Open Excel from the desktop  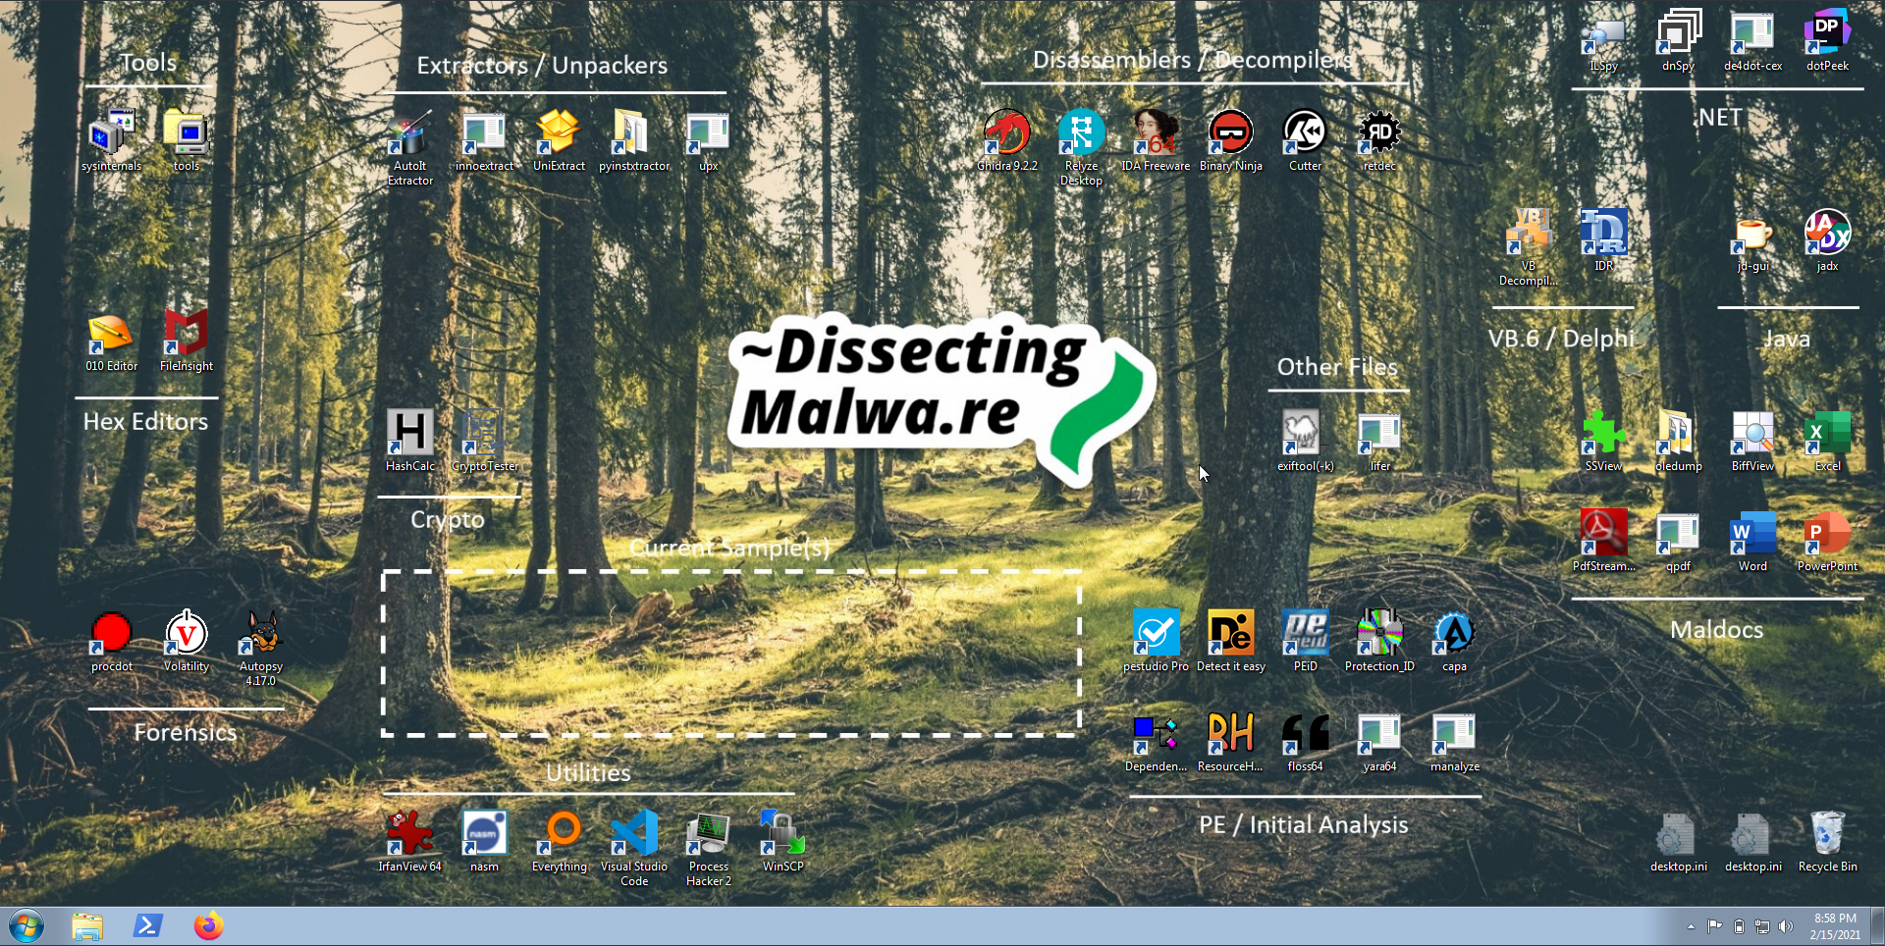point(1827,441)
